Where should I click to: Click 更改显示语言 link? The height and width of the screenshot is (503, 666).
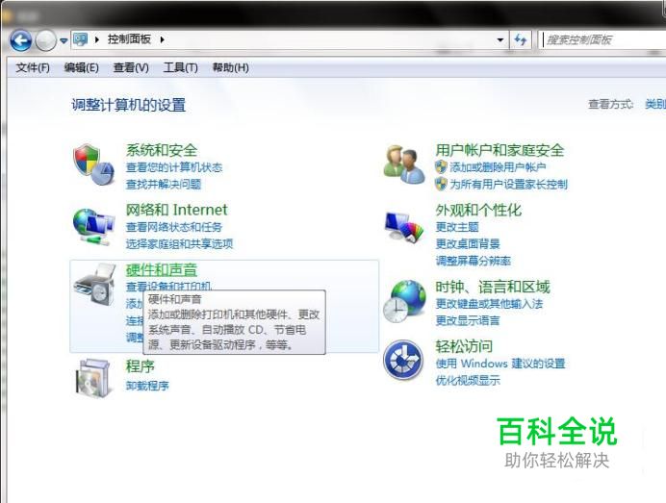(x=468, y=320)
